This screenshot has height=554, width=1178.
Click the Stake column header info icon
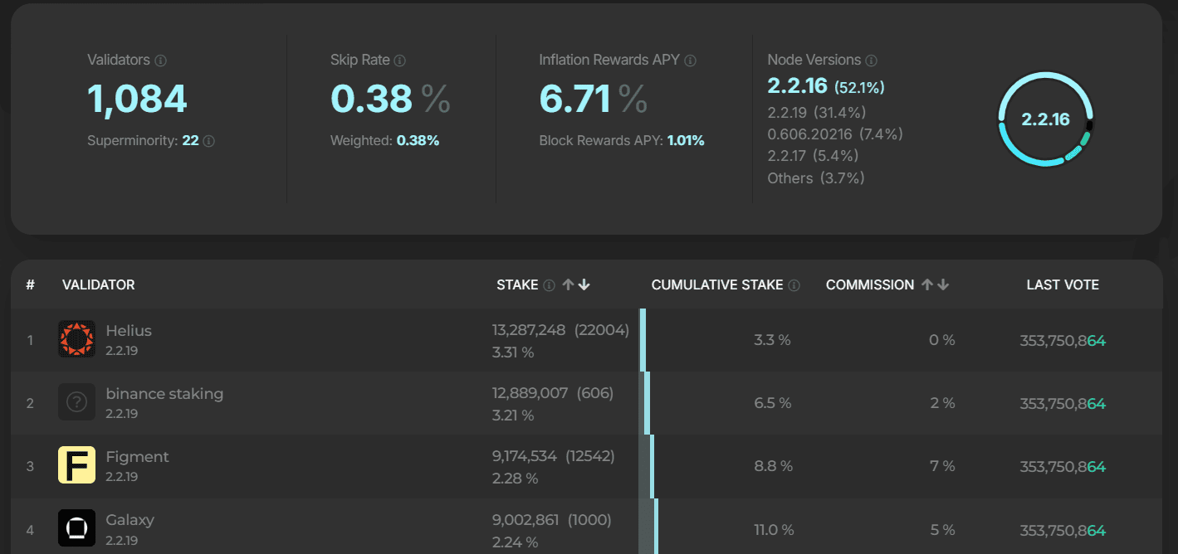[549, 285]
